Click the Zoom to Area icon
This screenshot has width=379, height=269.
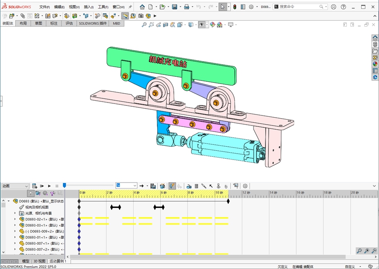pos(151,25)
